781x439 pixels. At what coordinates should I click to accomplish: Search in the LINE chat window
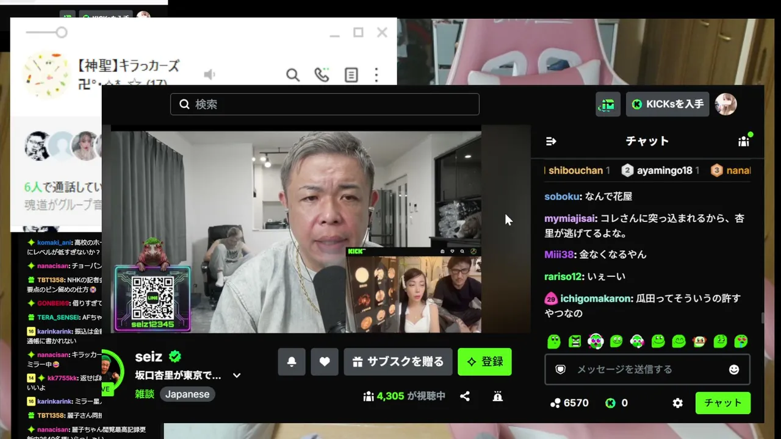293,75
